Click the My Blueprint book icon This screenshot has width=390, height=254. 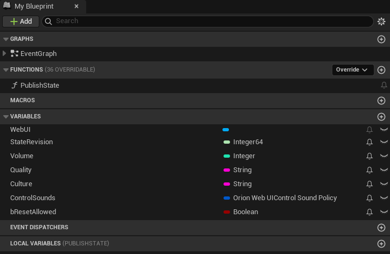click(7, 5)
